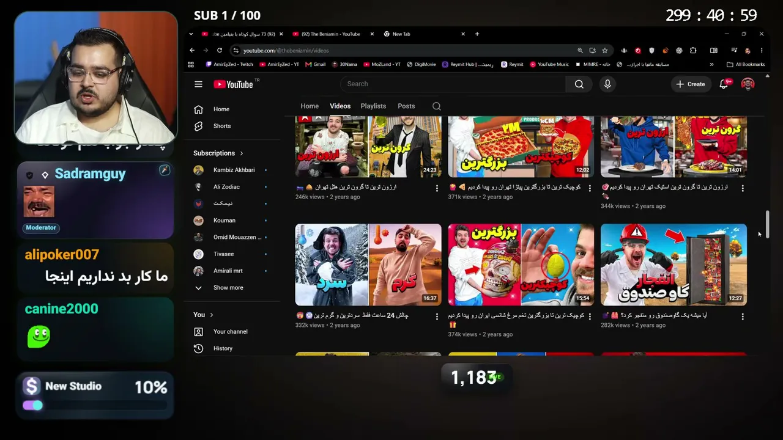This screenshot has width=783, height=440.
Task: Open the YouTube guide hamburger menu
Action: [x=198, y=84]
